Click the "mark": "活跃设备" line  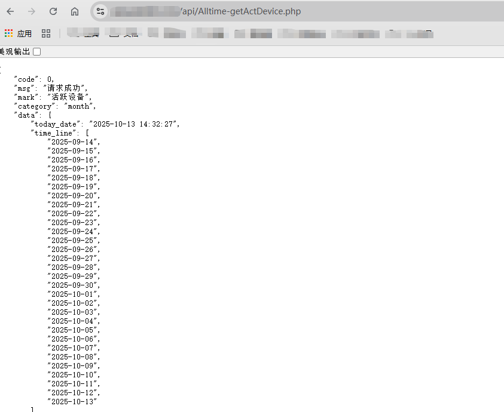(53, 97)
